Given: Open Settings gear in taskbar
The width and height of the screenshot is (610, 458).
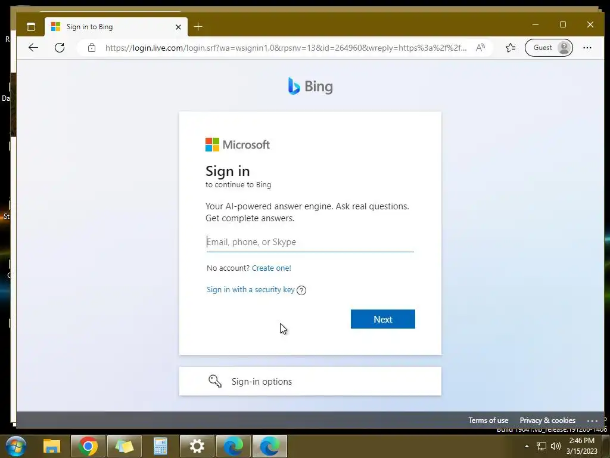Looking at the screenshot, I should tap(197, 446).
